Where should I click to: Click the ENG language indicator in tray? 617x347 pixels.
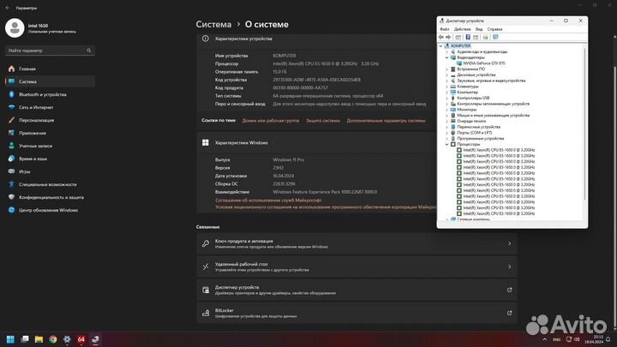point(556,339)
